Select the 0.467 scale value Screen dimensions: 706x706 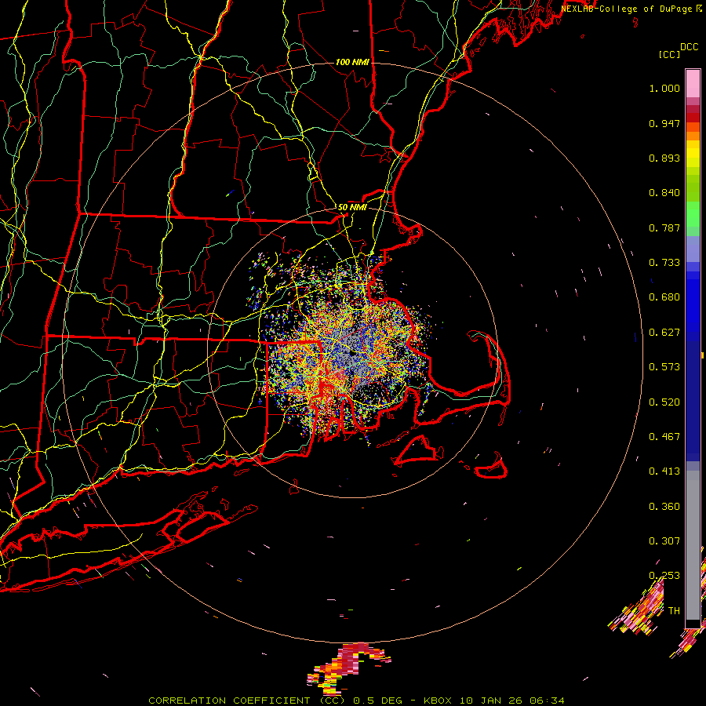(x=664, y=437)
